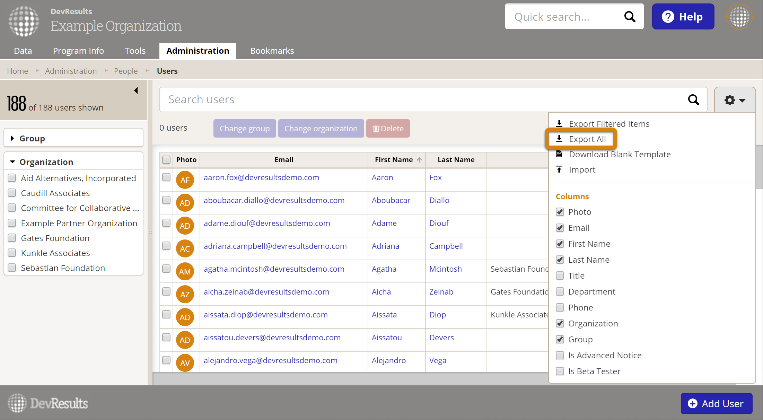The width and height of the screenshot is (763, 420).
Task: Click the Import upload icon
Action: pos(559,169)
